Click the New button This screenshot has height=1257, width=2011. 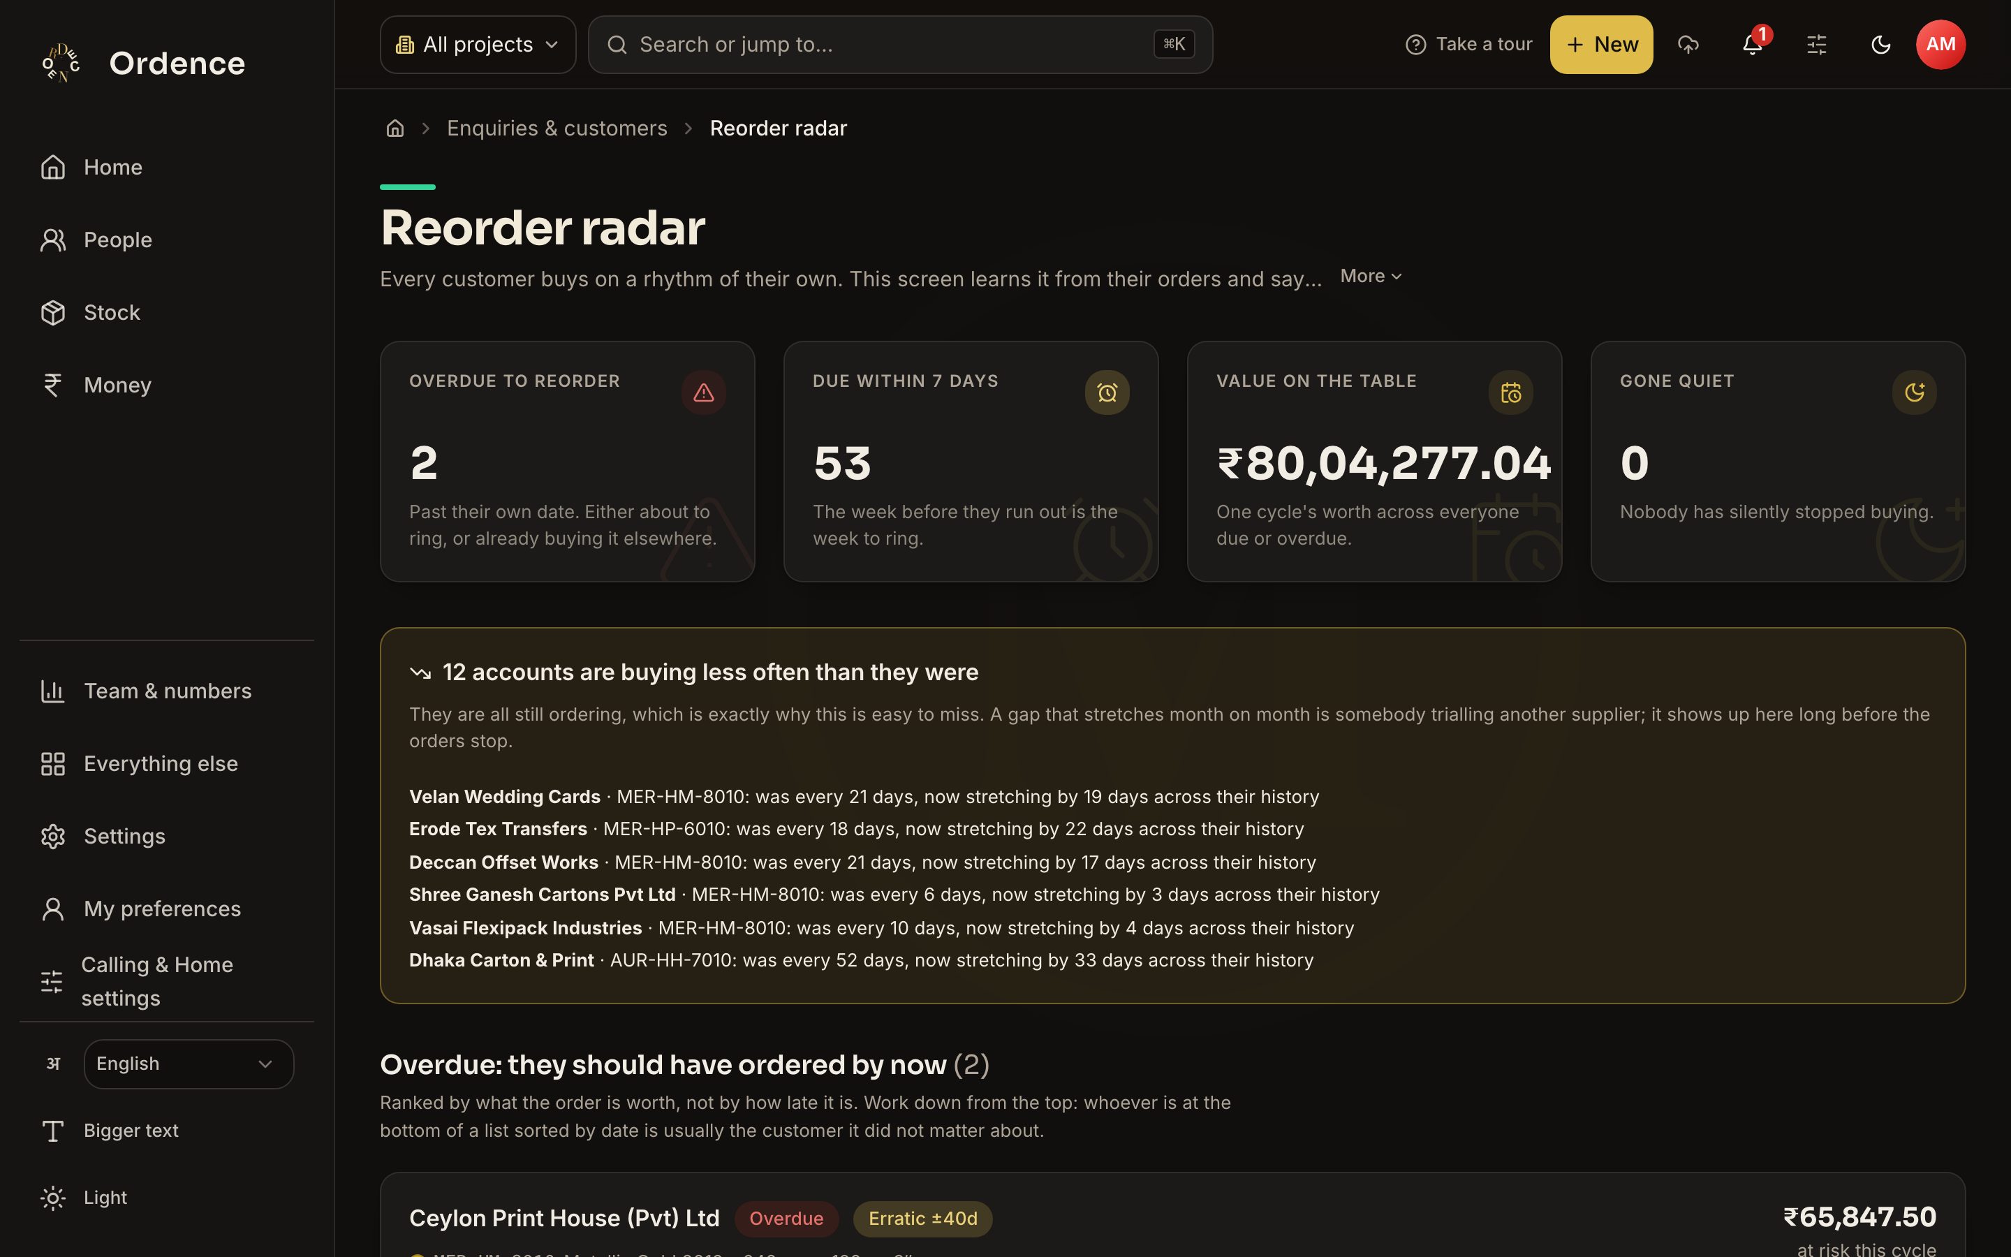1601,45
